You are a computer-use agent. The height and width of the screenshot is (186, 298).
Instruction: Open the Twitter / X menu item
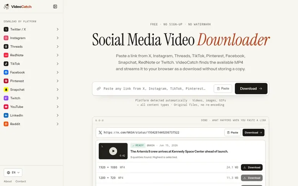pyautogui.click(x=31, y=29)
